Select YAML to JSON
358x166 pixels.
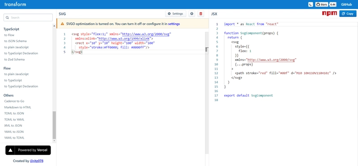coord(14,132)
